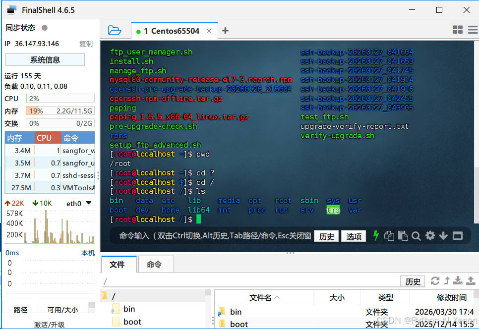Sort file list by 修改时间 column
This screenshot has width=479, height=329.
(442, 298)
